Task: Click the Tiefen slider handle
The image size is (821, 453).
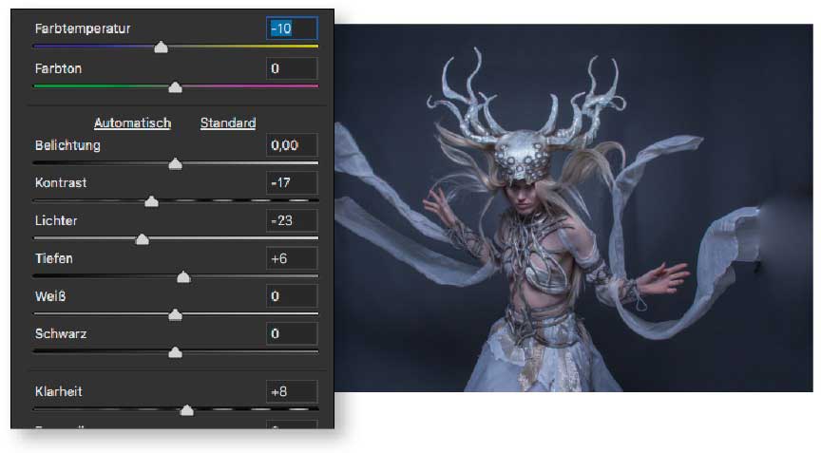Action: (183, 277)
